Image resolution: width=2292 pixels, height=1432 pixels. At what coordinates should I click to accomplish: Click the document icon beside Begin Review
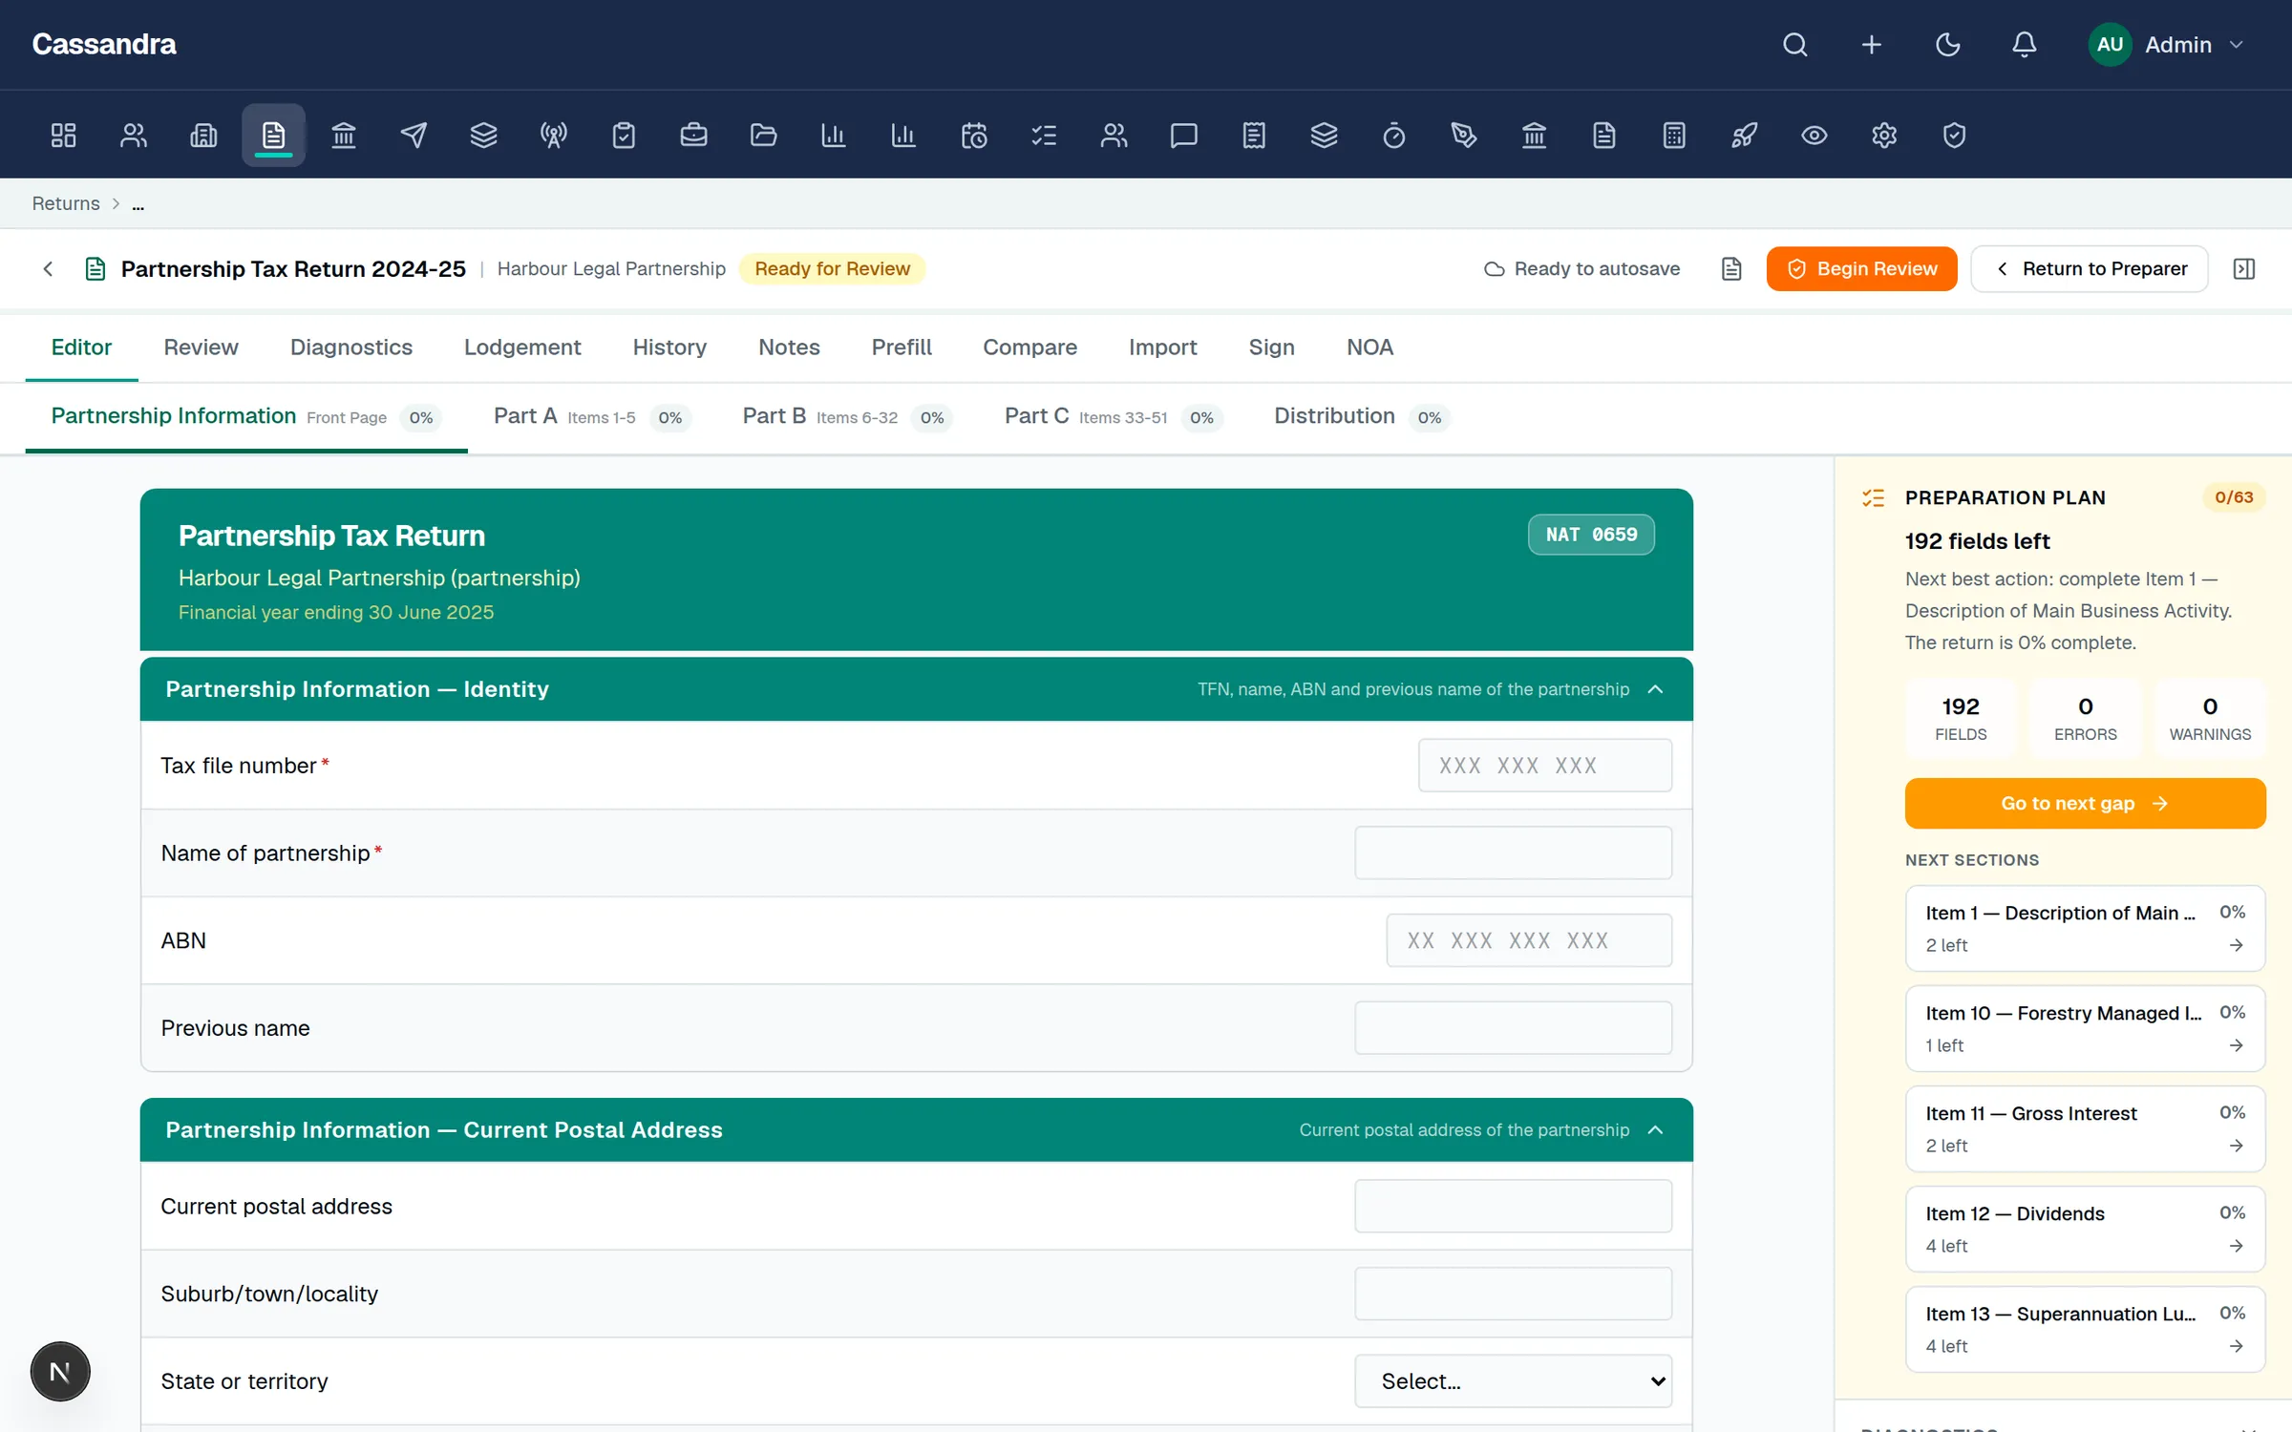(x=1731, y=269)
